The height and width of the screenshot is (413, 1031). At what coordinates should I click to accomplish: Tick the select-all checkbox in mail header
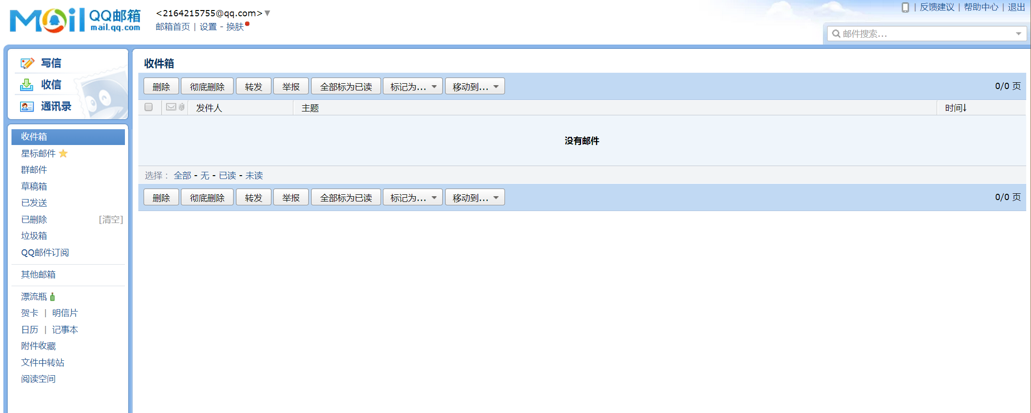tap(148, 107)
